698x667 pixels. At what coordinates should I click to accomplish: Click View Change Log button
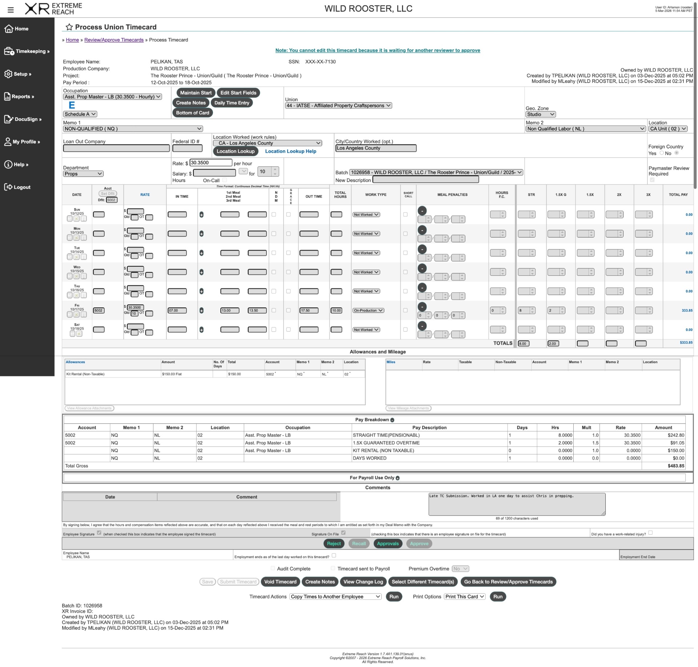click(363, 582)
